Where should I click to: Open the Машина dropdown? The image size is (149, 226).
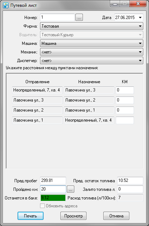(91, 43)
